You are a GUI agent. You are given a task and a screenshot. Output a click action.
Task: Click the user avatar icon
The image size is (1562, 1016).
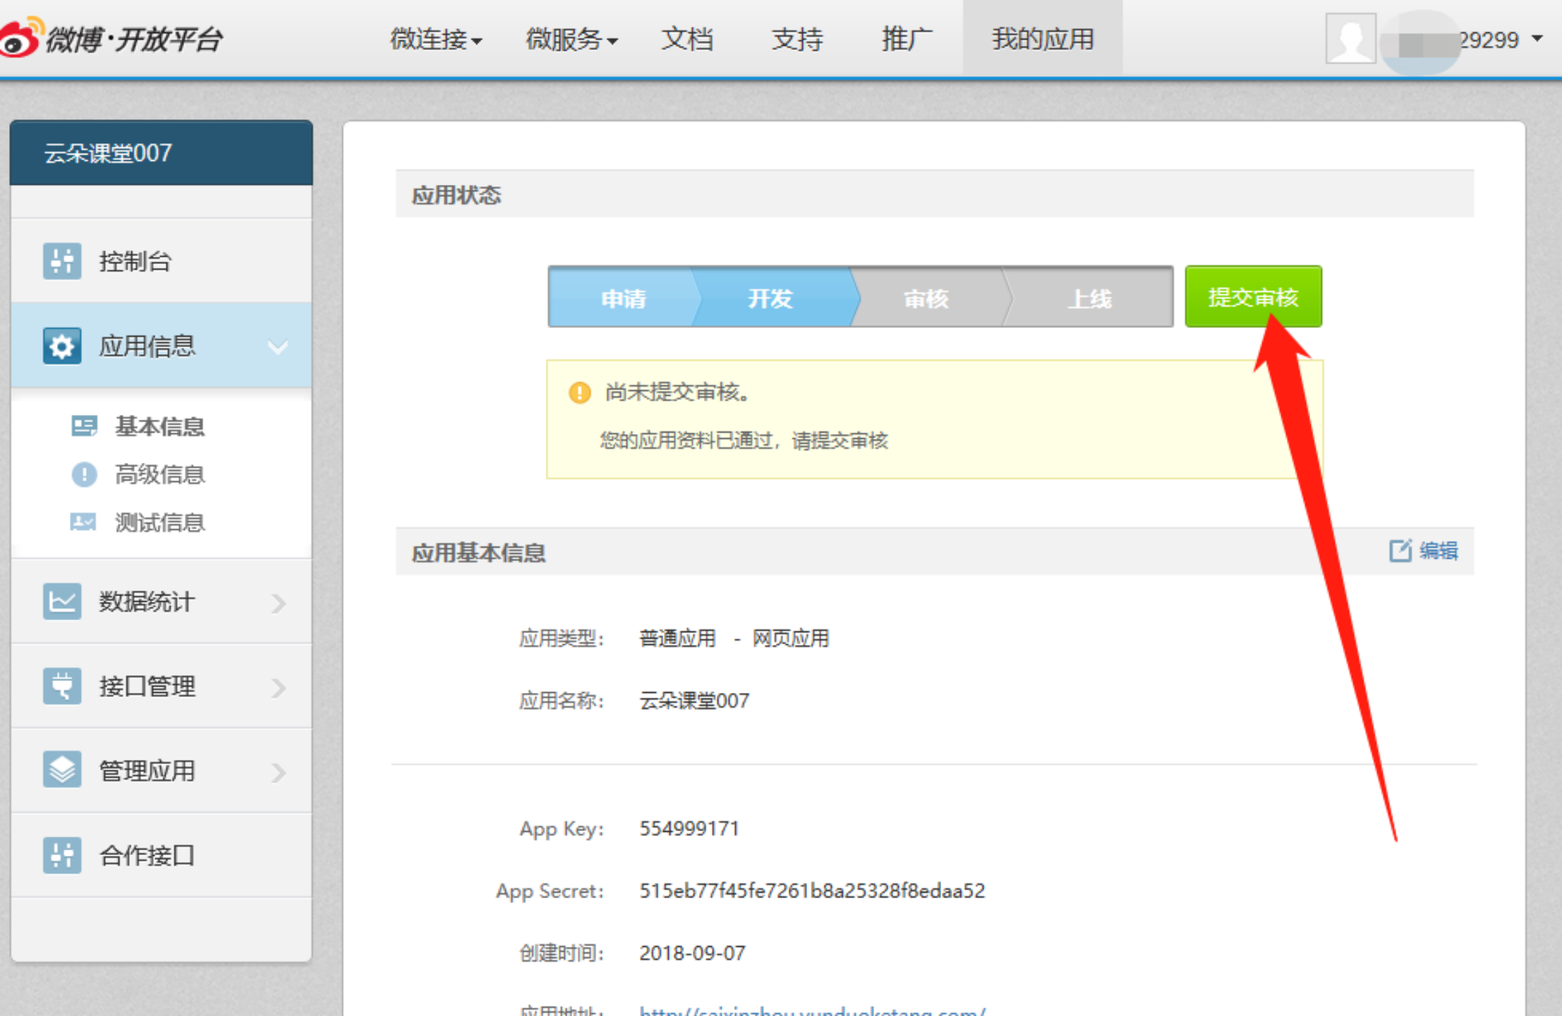[x=1350, y=39]
